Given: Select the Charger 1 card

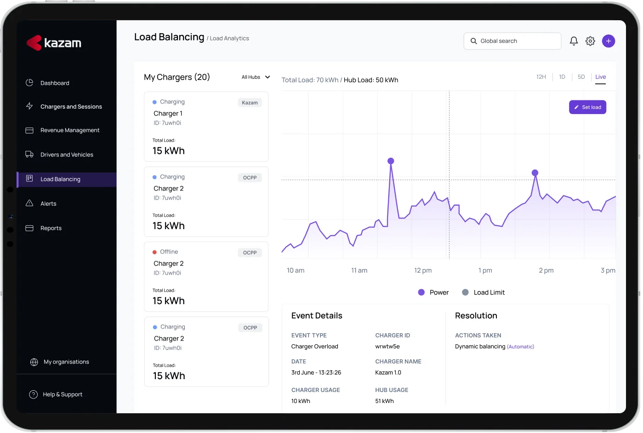Looking at the screenshot, I should click(206, 127).
